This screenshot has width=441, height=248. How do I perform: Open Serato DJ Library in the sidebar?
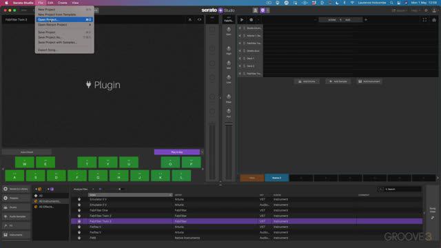[x=16, y=189]
